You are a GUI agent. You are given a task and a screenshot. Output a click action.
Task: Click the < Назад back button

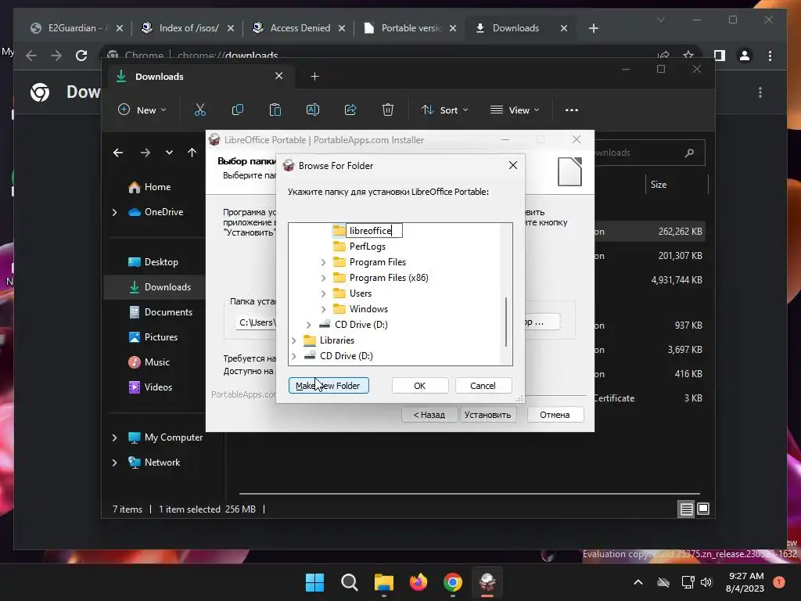pos(429,415)
